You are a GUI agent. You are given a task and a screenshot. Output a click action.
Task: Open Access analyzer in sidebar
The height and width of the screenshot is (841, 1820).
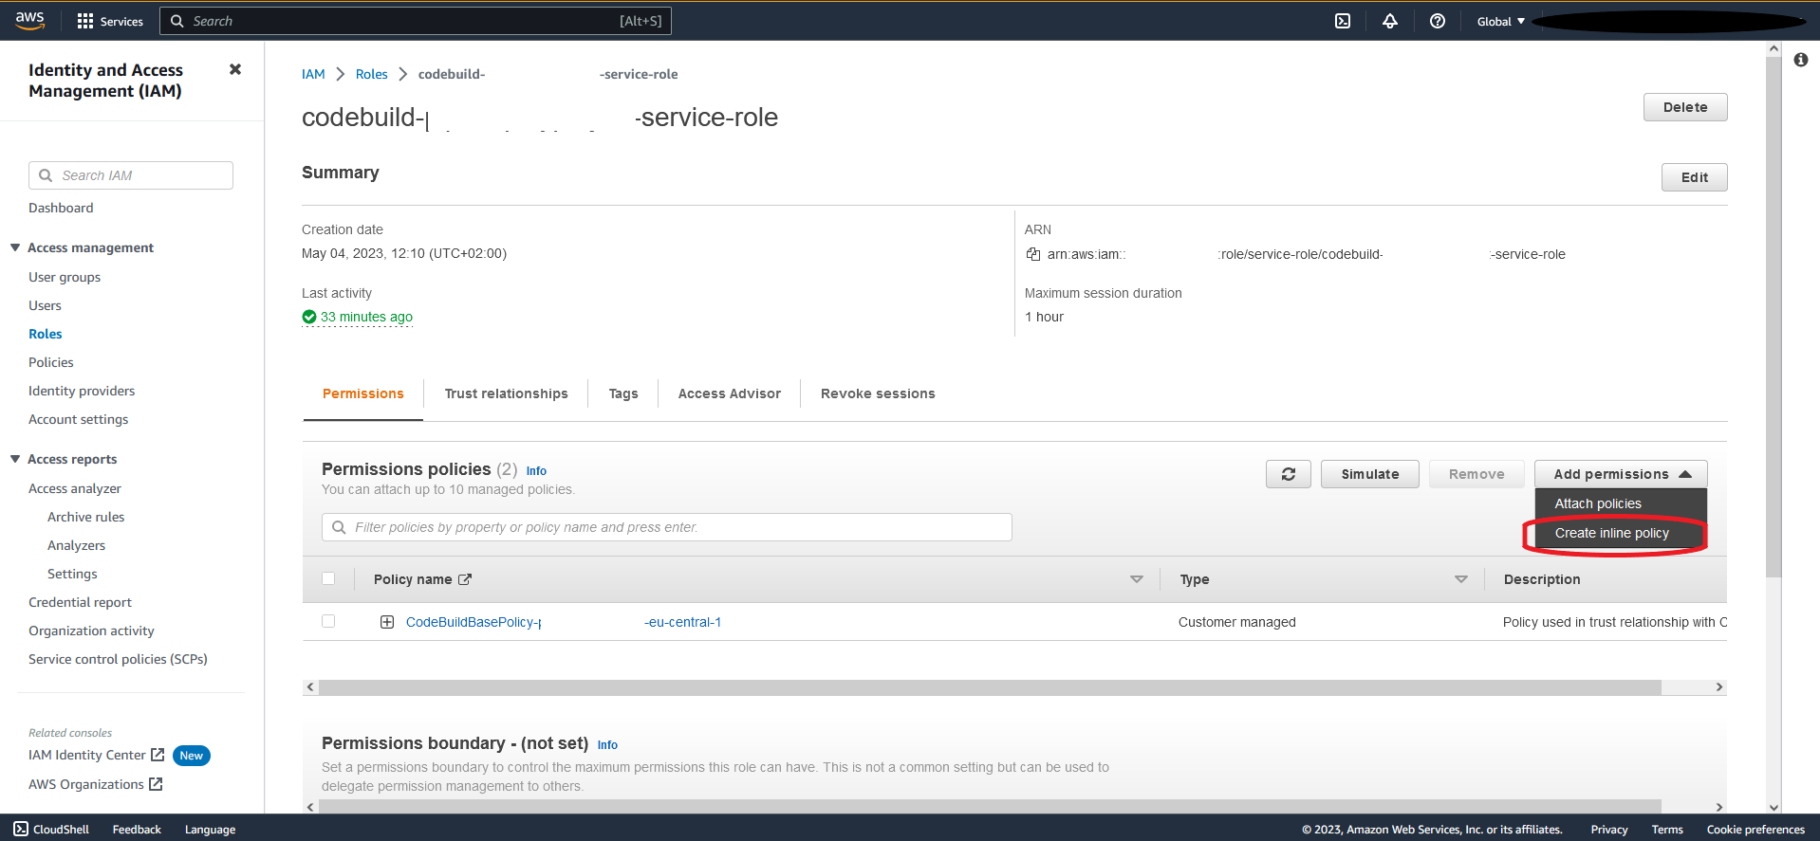point(75,488)
